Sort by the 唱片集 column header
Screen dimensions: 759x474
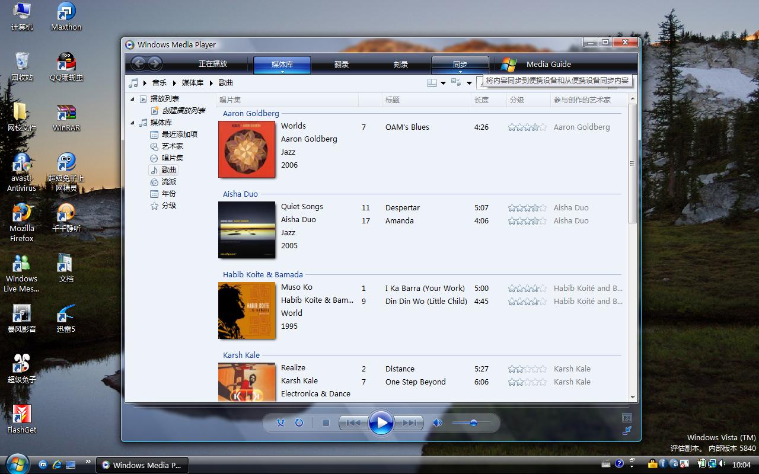click(288, 100)
